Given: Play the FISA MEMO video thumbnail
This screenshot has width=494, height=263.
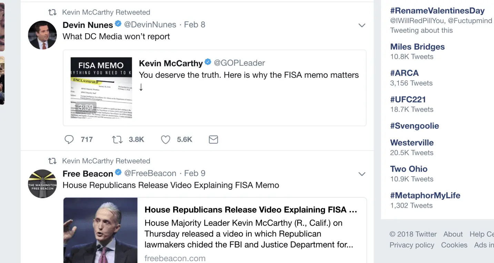Looking at the screenshot, I should tap(101, 88).
